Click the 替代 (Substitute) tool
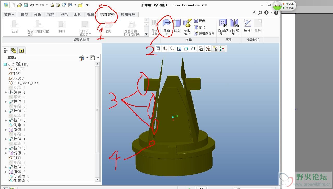The height and width of the screenshot is (189, 333). click(200, 27)
